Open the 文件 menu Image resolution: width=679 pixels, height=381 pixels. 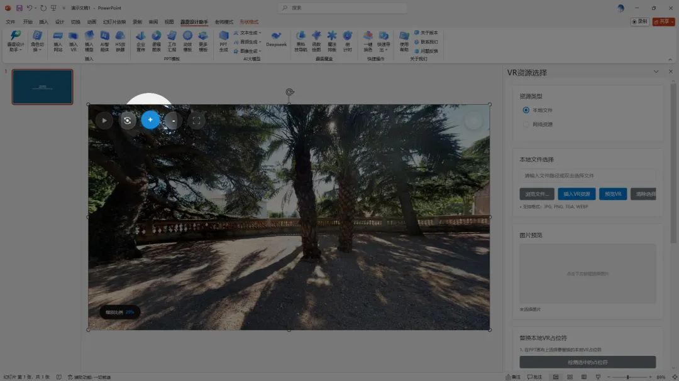click(x=11, y=22)
